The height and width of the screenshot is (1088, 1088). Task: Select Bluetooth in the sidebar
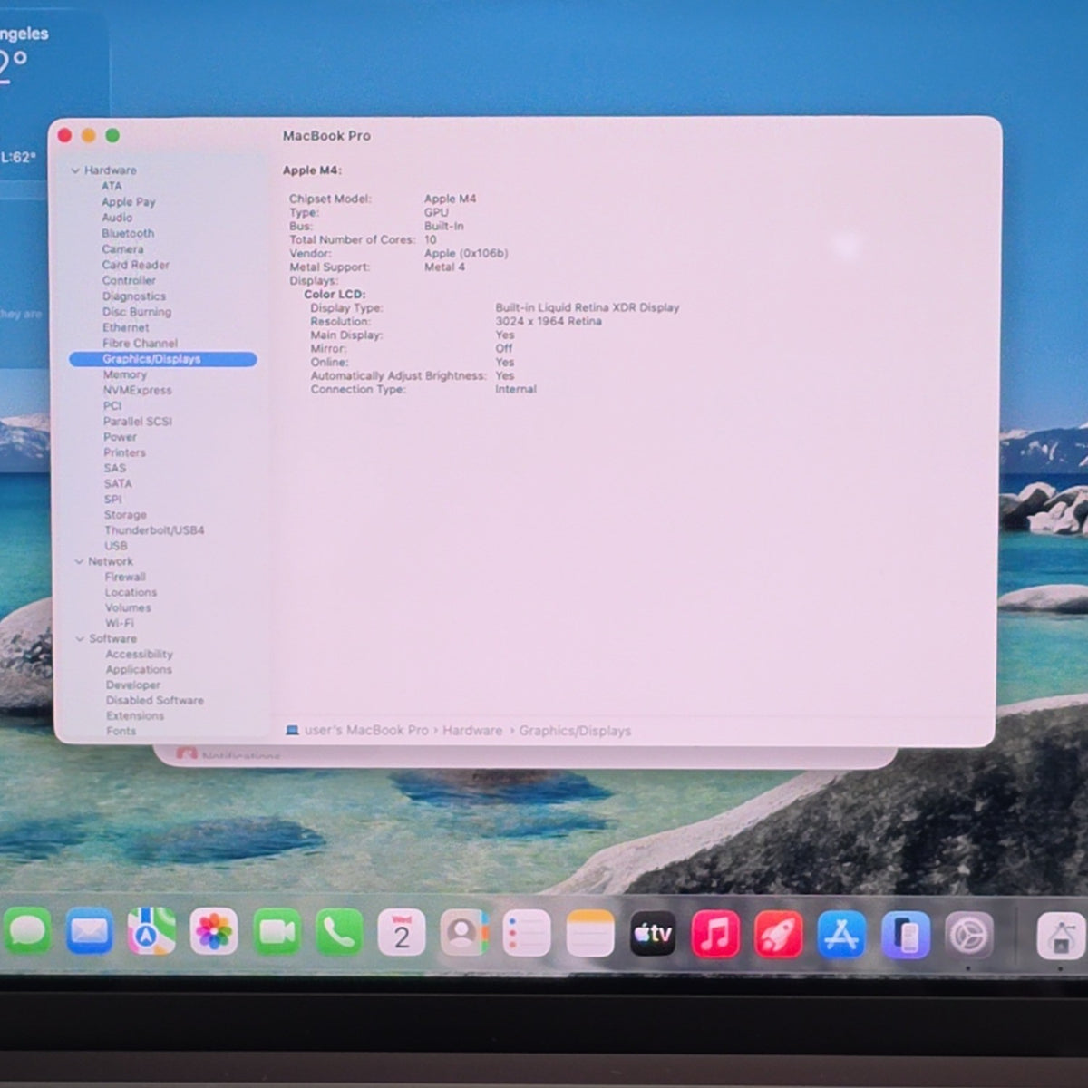(128, 233)
